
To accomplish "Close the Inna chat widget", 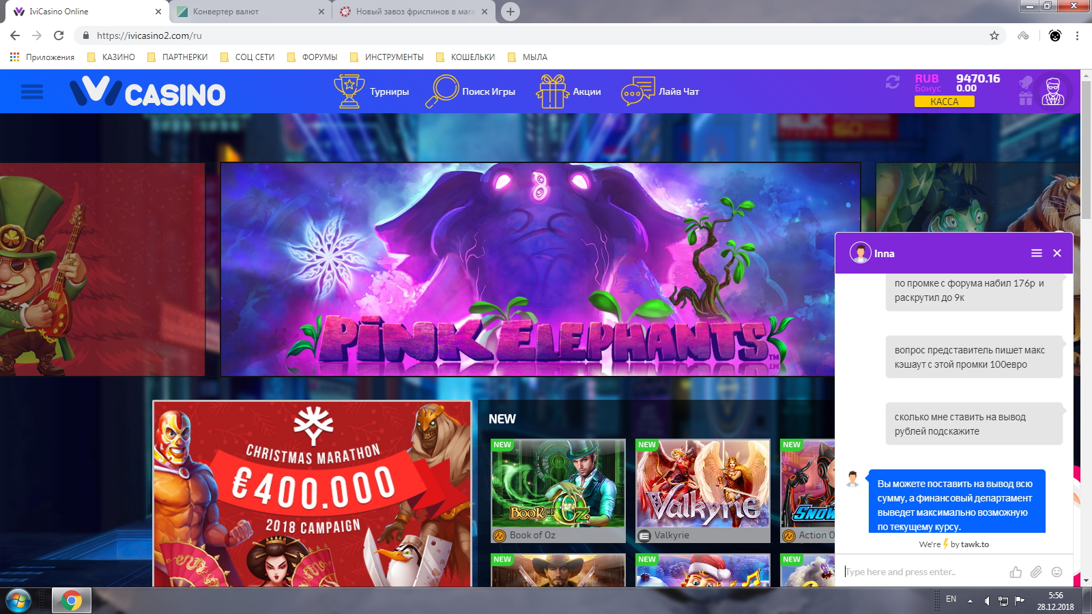I will (x=1057, y=253).
